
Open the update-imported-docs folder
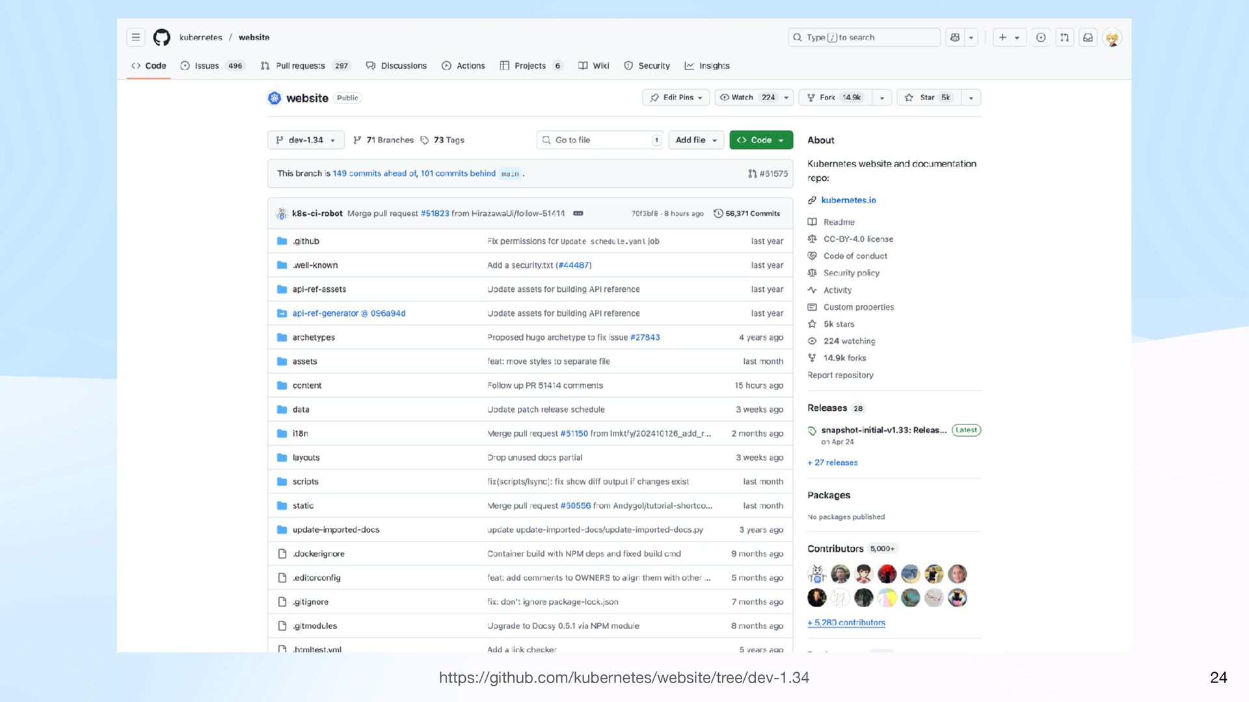click(x=336, y=530)
